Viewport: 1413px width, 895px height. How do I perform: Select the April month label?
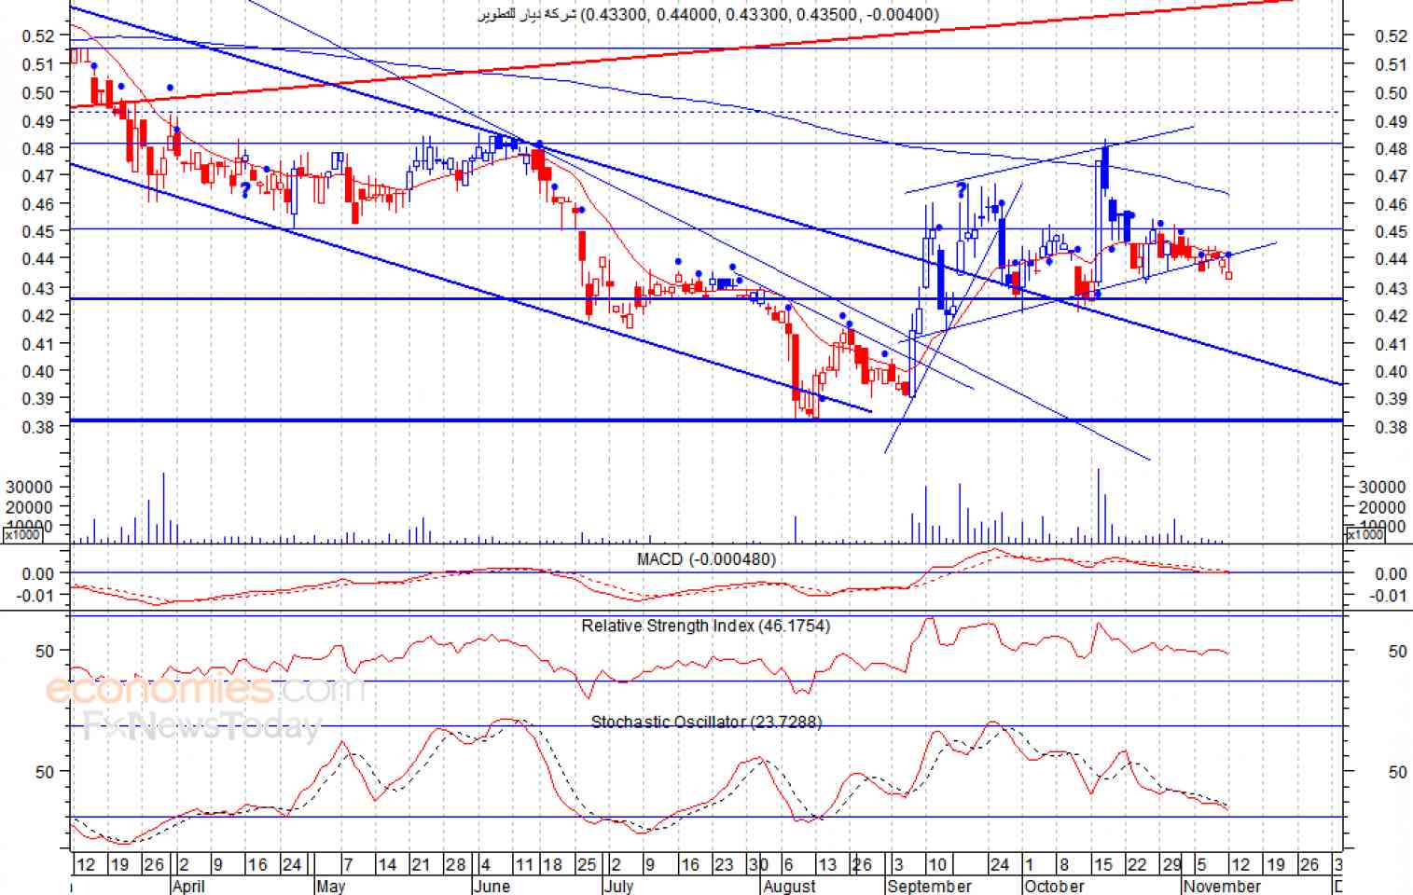(x=188, y=886)
